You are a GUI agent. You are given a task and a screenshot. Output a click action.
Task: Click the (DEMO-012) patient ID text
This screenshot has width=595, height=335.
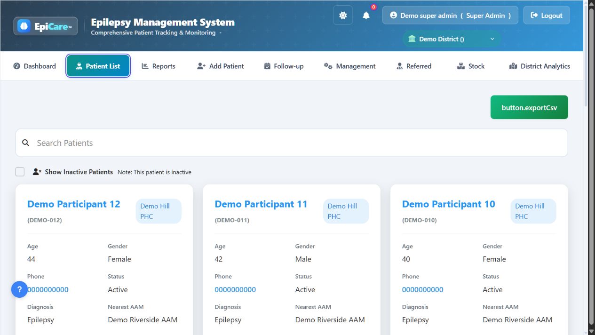pos(45,220)
